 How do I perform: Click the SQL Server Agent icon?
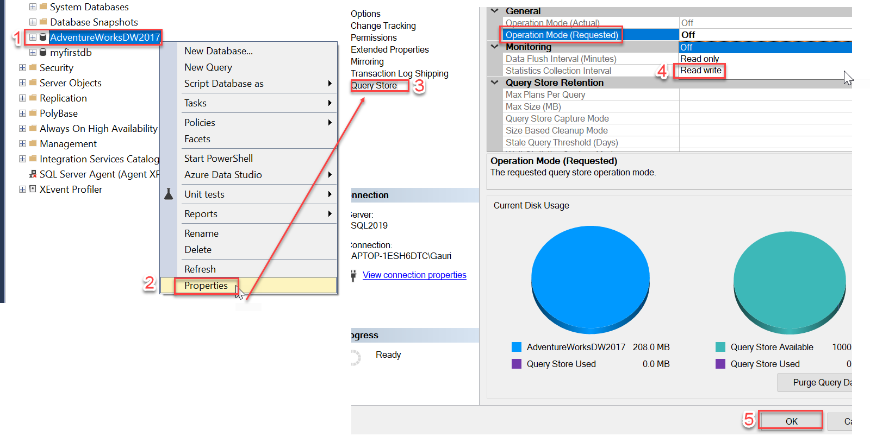[33, 174]
